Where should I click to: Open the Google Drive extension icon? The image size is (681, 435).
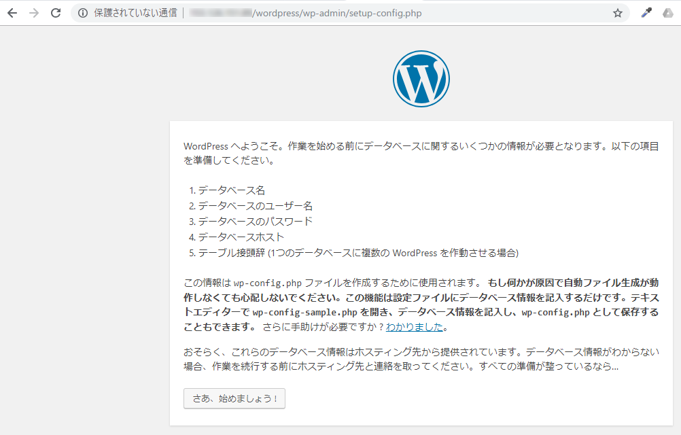pyautogui.click(x=667, y=13)
